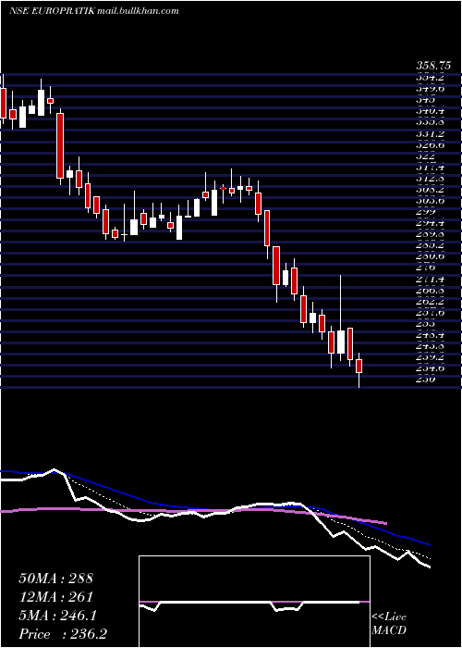Select the 358.75 top price label
Screen dimensions: 462x648
point(432,66)
